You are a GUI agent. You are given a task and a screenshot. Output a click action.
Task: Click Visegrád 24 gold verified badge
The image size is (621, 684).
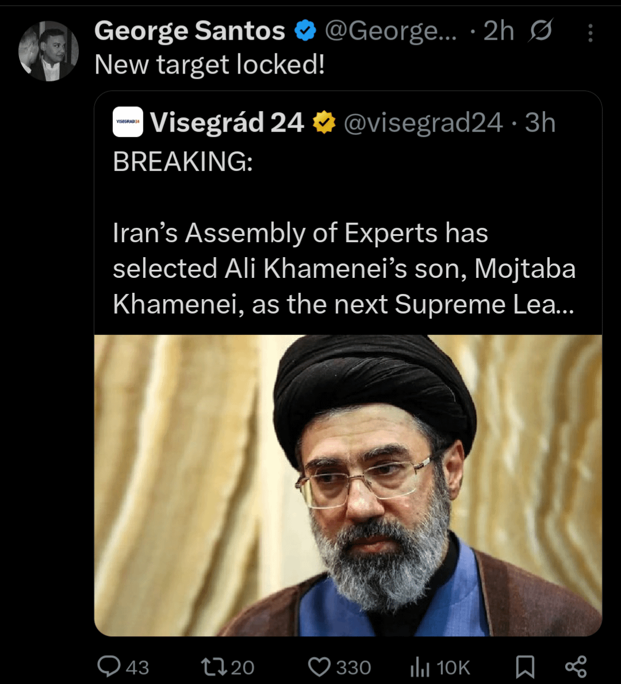pos(324,123)
